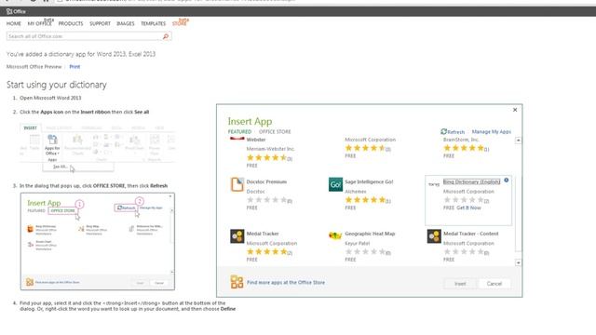
Task: Open the PRODUCTS navigation item
Action: tap(71, 23)
